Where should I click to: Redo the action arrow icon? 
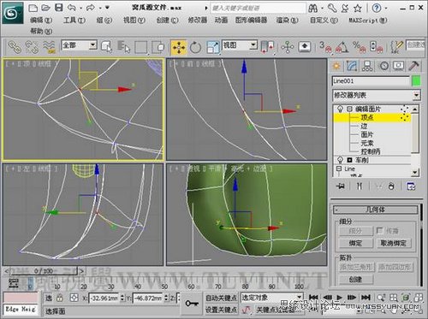(x=91, y=8)
